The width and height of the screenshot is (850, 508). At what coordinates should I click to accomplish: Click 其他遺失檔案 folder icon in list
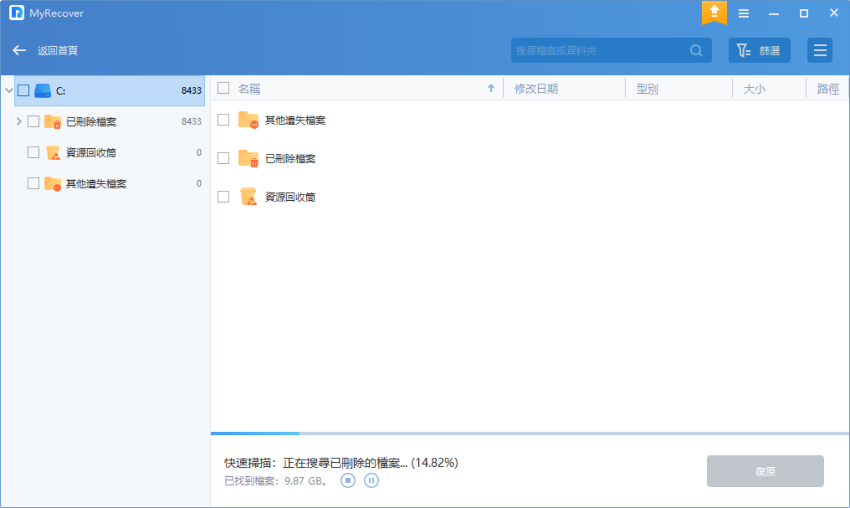pyautogui.click(x=248, y=120)
